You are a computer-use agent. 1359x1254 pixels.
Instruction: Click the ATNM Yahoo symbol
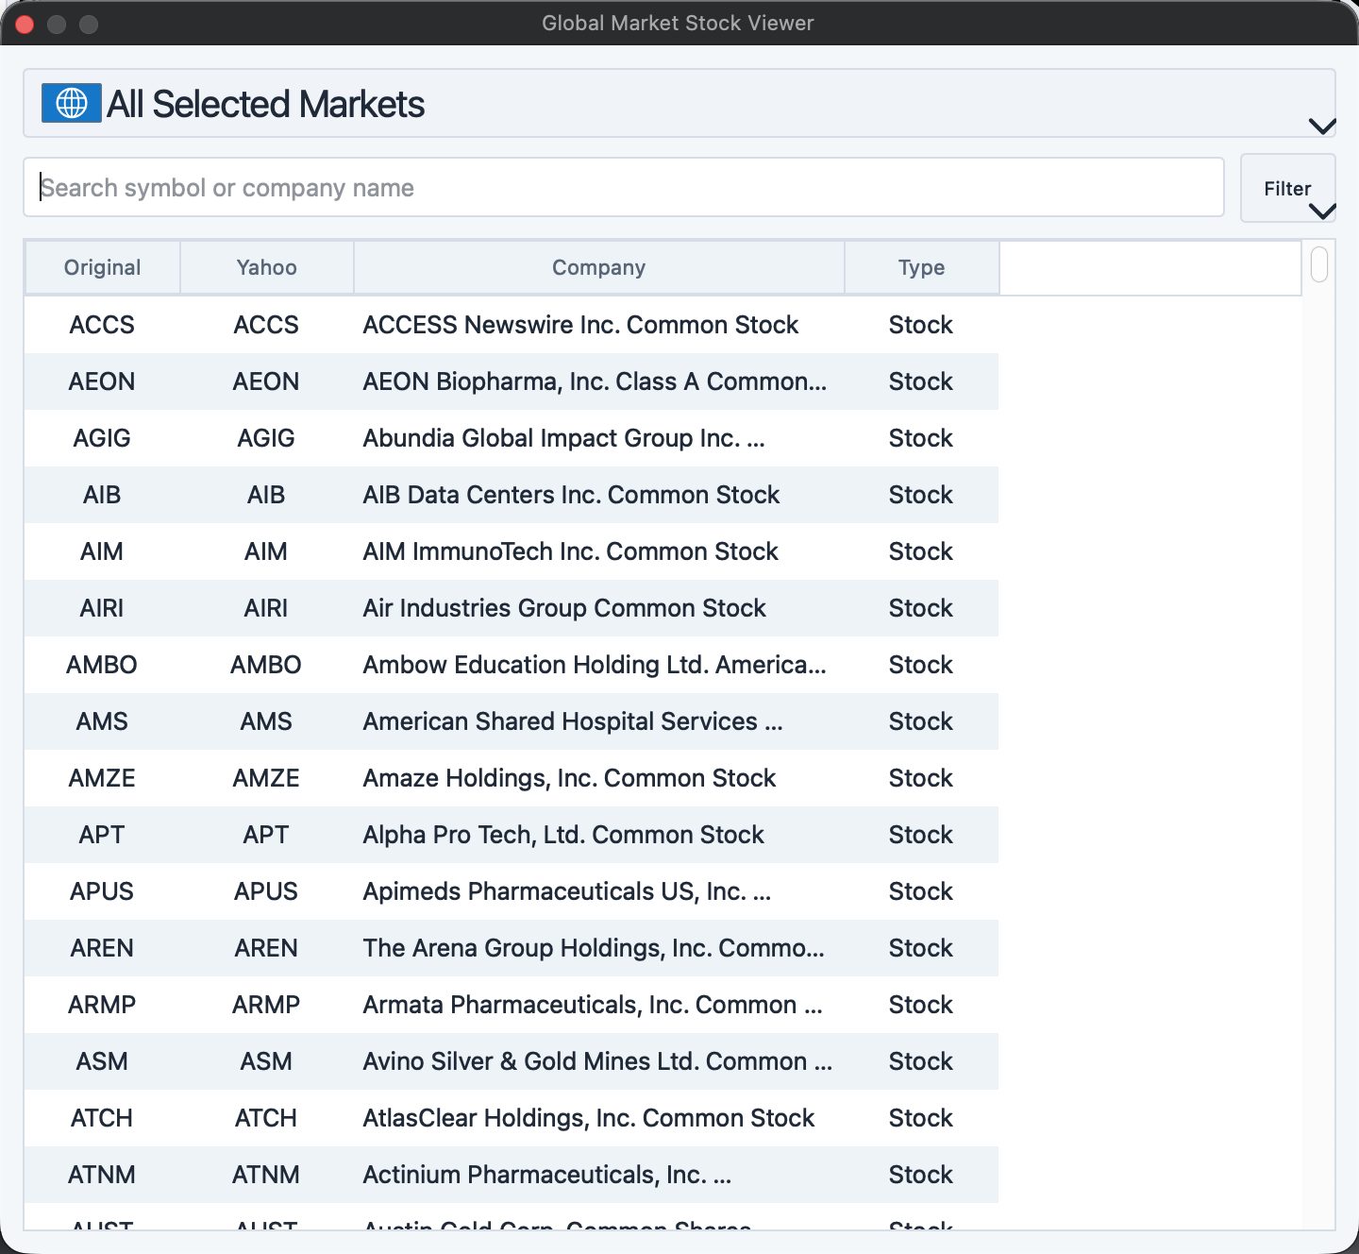(266, 1175)
